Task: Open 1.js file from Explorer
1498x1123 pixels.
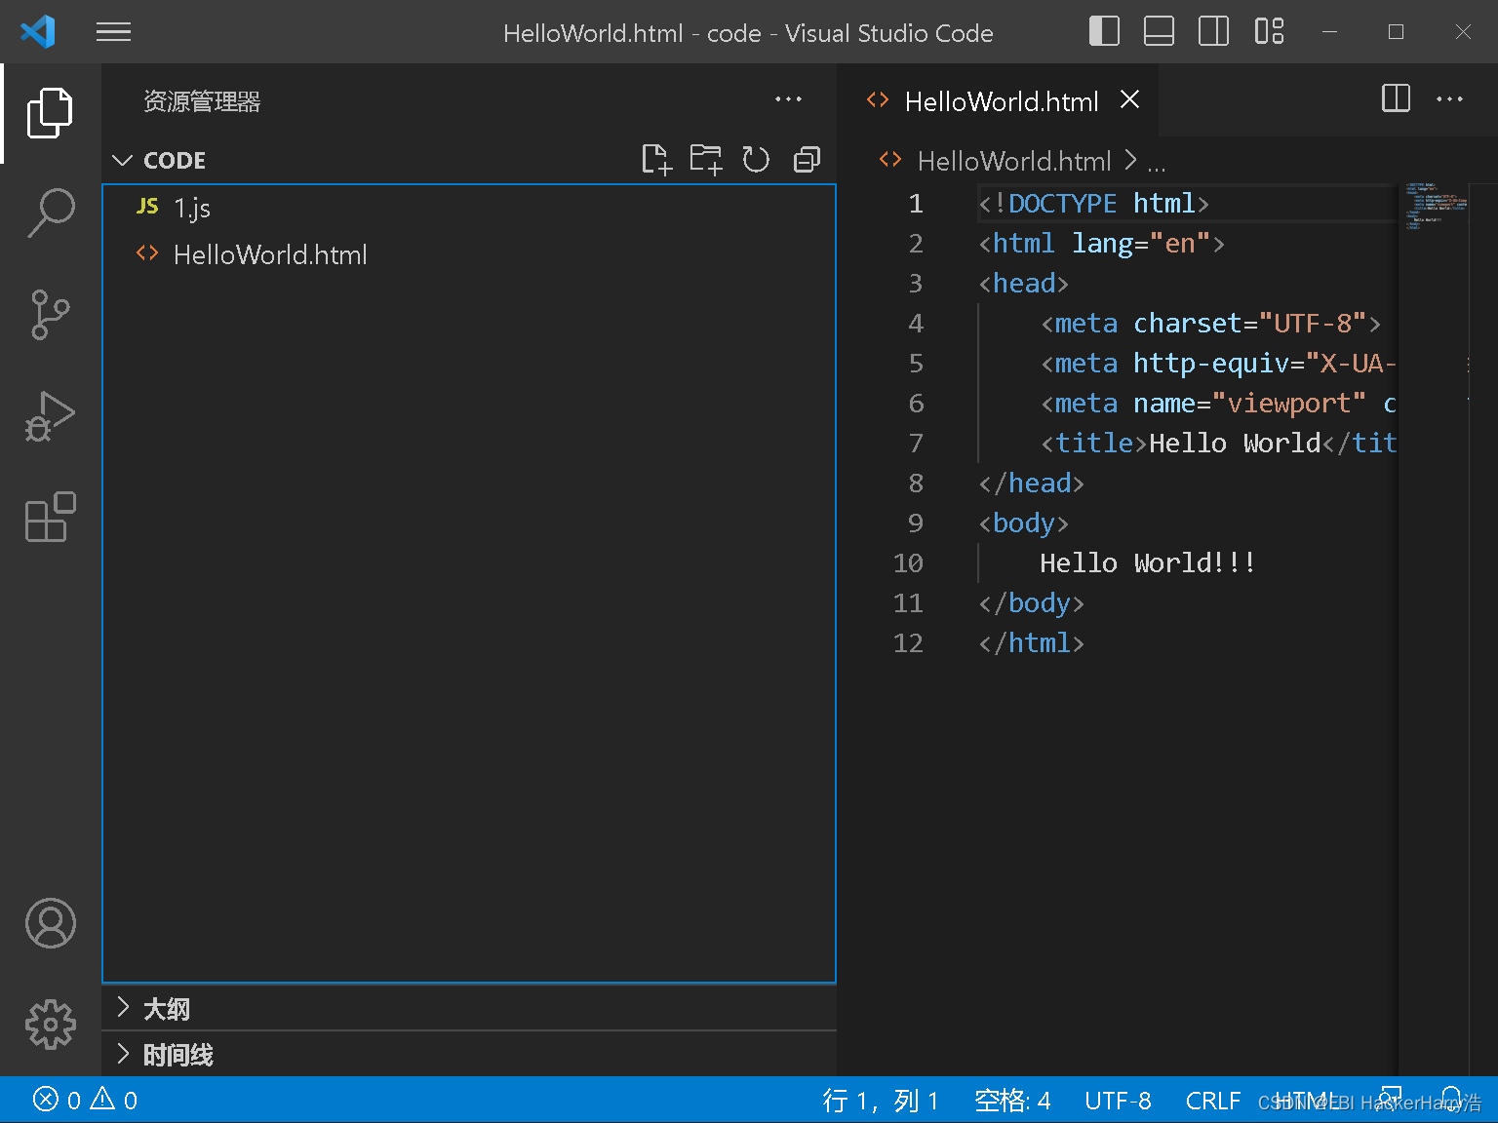Action: click(469, 208)
